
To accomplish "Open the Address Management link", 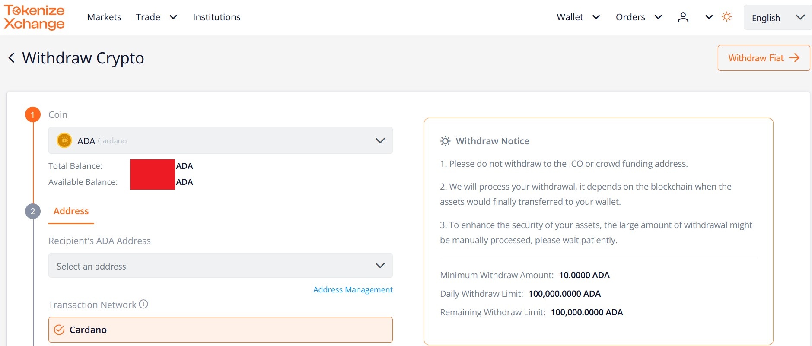I will click(x=353, y=290).
